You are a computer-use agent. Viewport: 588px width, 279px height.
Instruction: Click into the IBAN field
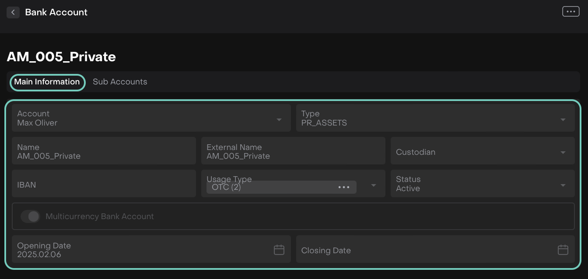[104, 184]
